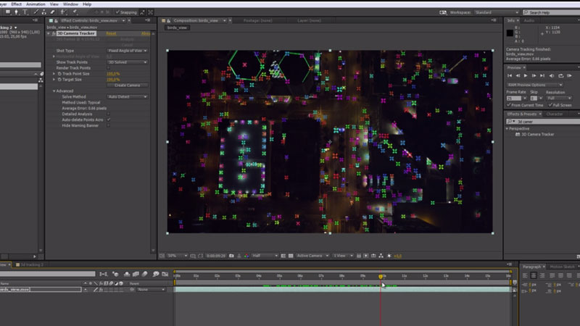Switch to the Character tab

coord(555,114)
